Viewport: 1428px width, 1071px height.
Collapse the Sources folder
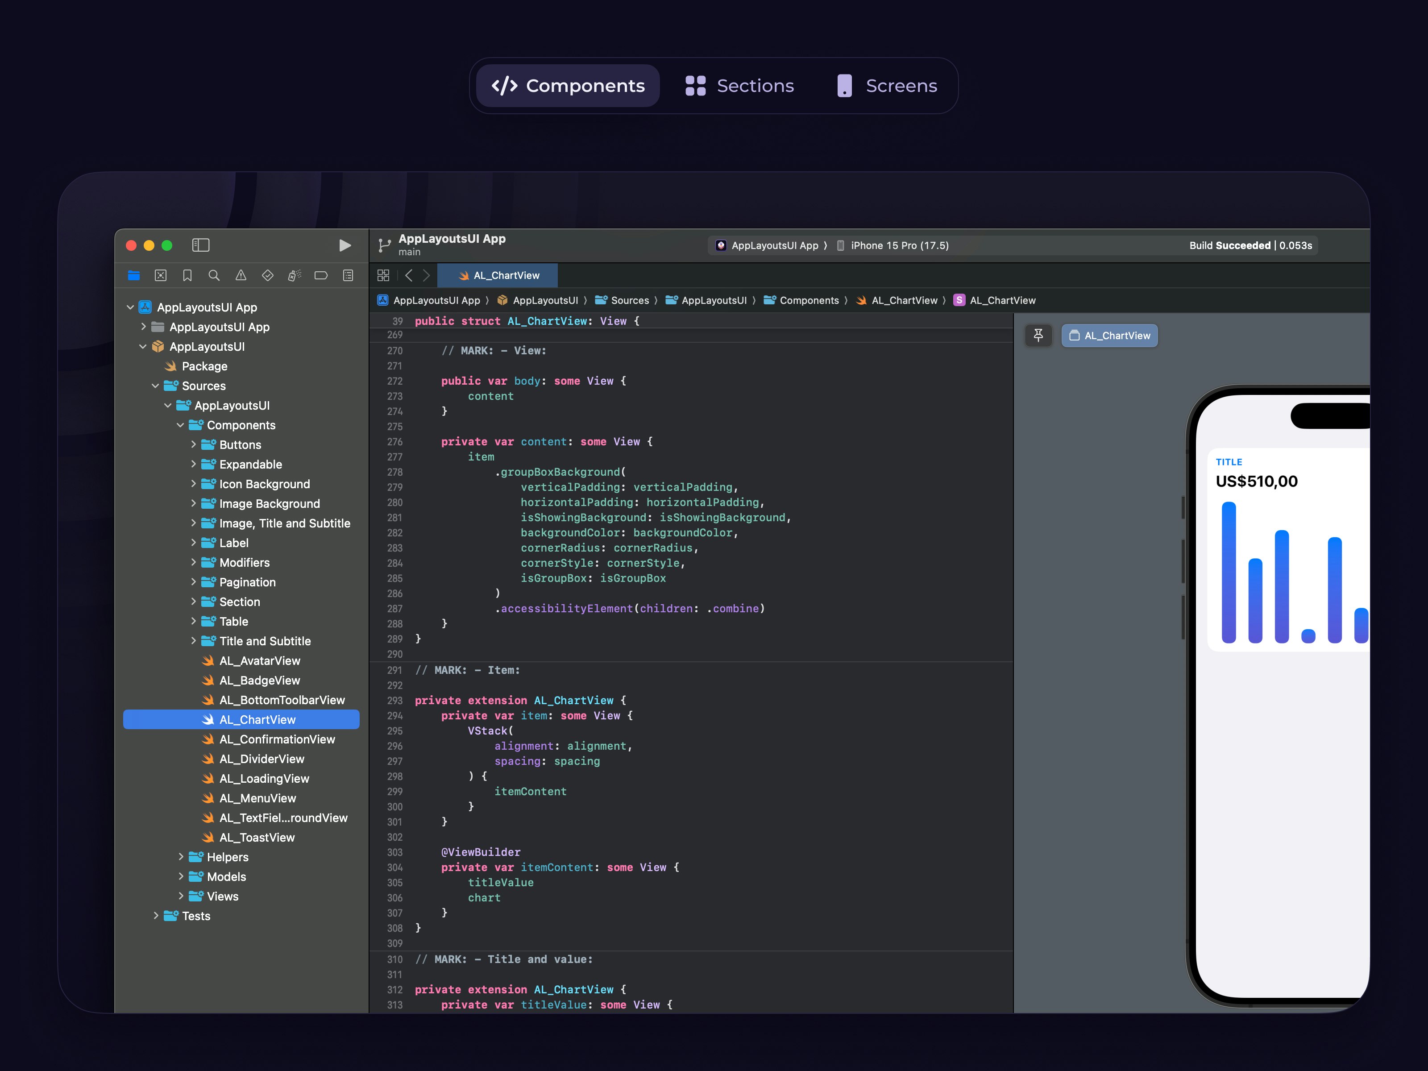point(155,386)
